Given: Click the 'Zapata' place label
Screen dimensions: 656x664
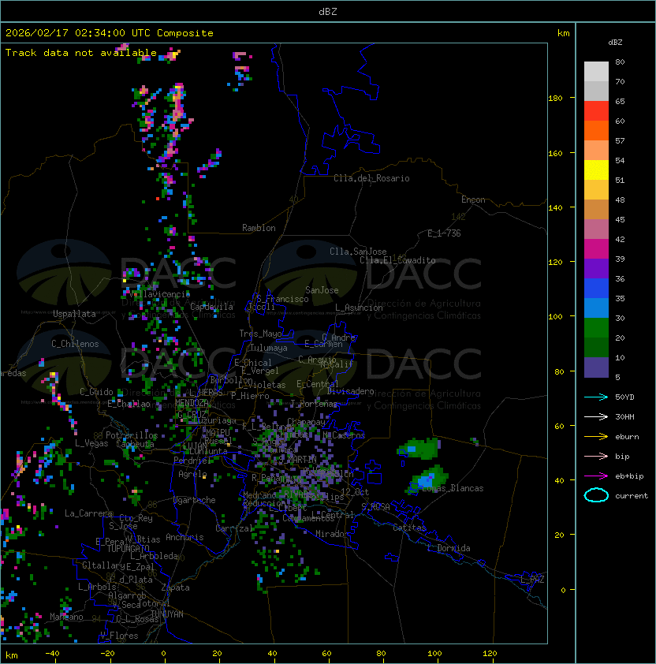Looking at the screenshot, I should point(175,588).
